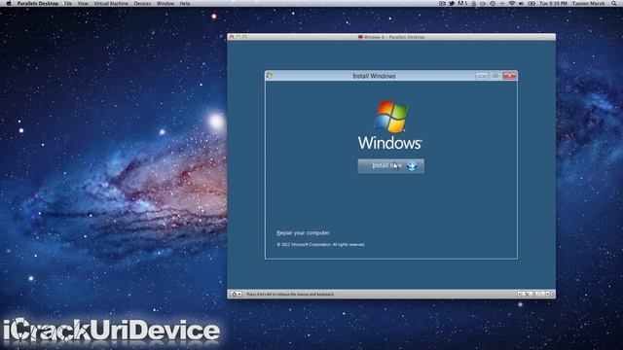Open the configure gear dropdown in Parallels status bar
This screenshot has height=350, width=623.
click(236, 294)
